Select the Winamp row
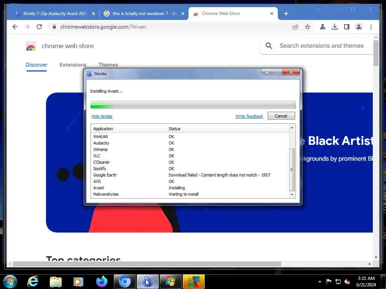386x289 pixels. [190, 149]
